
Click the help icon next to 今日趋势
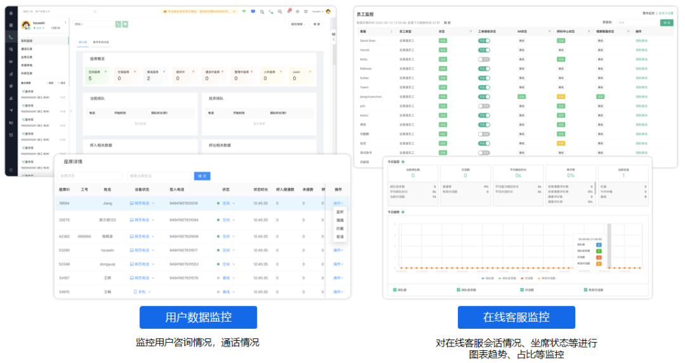pyautogui.click(x=403, y=212)
